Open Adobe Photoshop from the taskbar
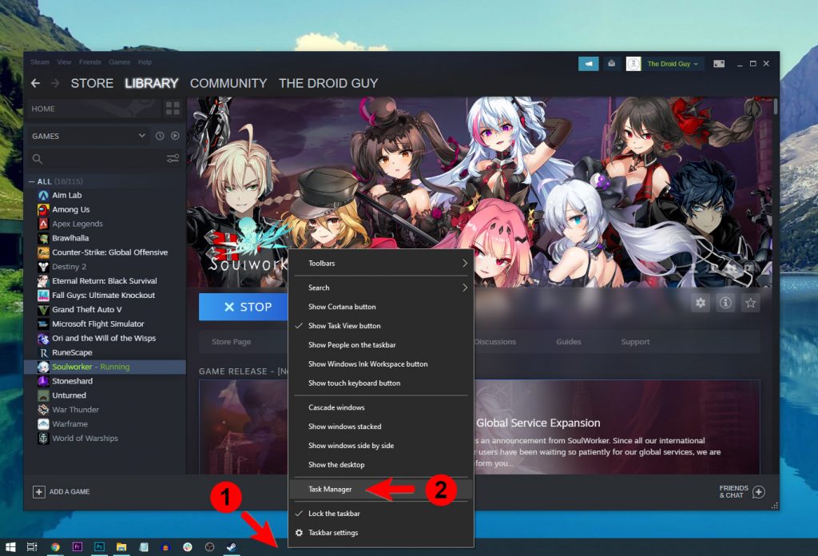The height and width of the screenshot is (556, 818). pyautogui.click(x=99, y=547)
